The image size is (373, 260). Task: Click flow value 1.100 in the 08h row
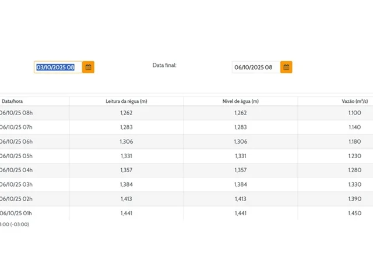click(354, 113)
